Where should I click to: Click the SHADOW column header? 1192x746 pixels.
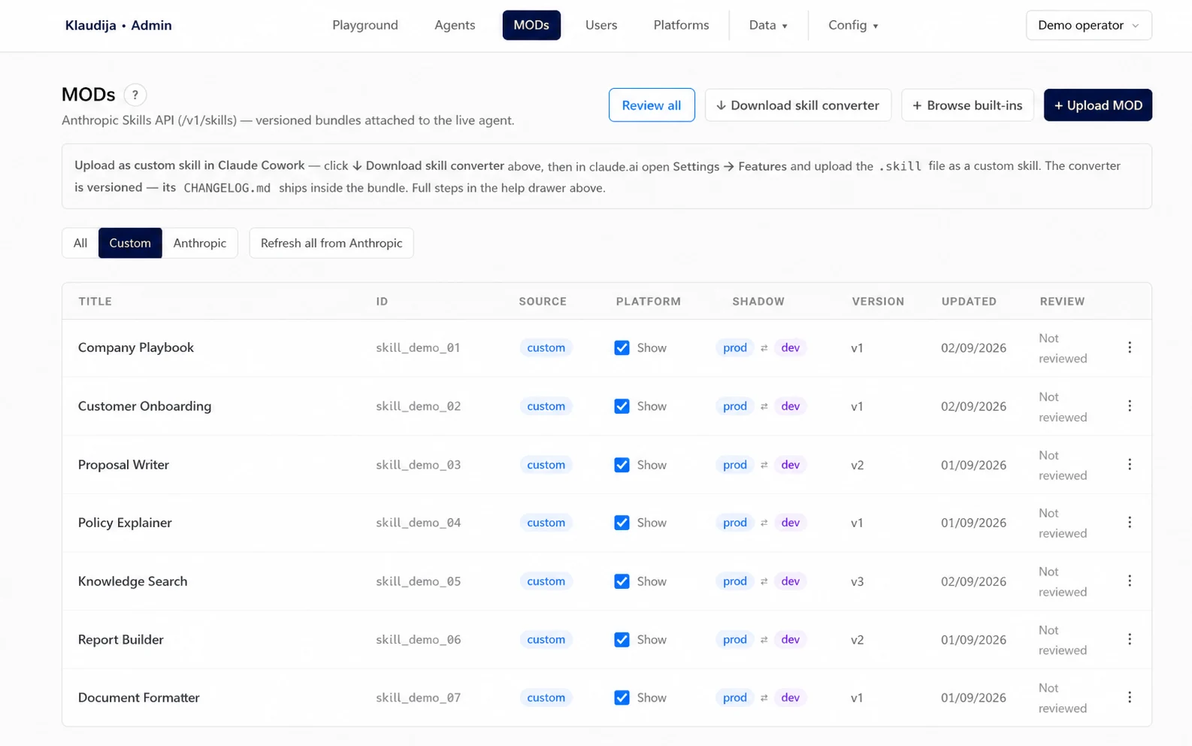[758, 302]
